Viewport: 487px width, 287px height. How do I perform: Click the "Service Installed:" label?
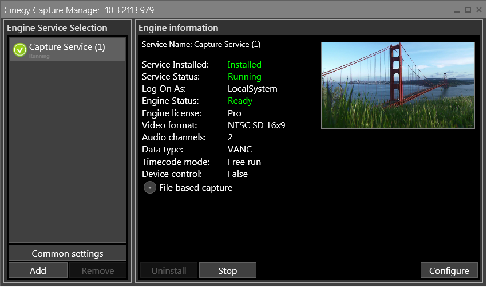pyautogui.click(x=175, y=64)
